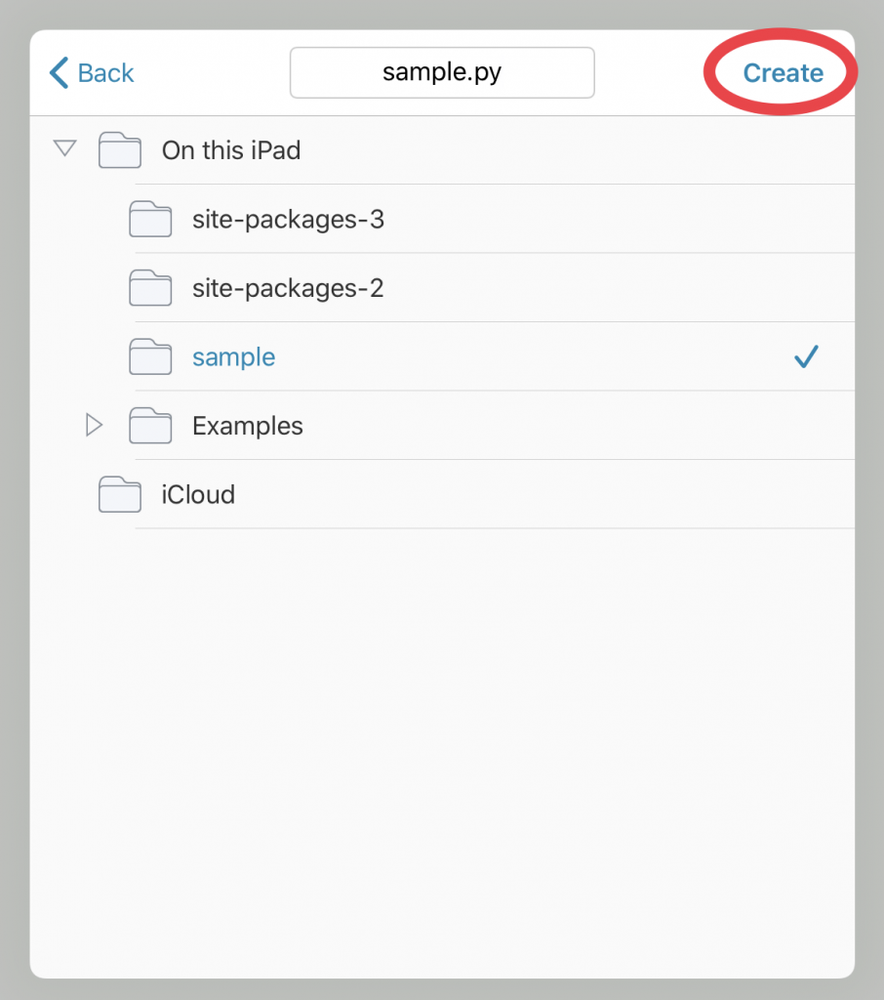The image size is (884, 1000).
Task: Click the site-packages-3 folder icon
Action: (150, 219)
